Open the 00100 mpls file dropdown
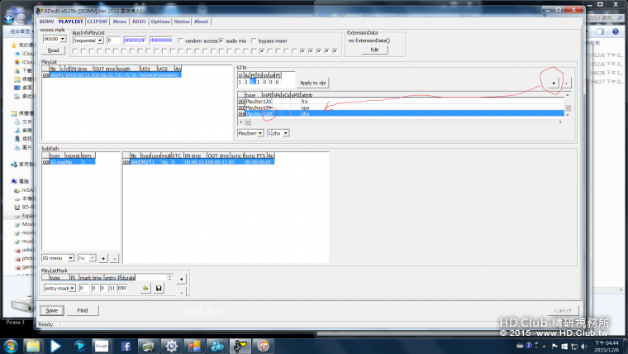 tap(63, 39)
